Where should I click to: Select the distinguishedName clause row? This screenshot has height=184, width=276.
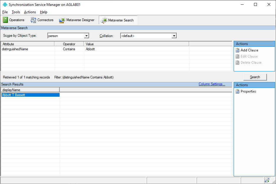point(15,49)
